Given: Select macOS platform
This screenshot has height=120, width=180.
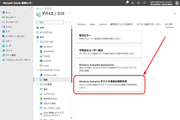Looking at the screenshot, I should pyautogui.click(x=45, y=56).
